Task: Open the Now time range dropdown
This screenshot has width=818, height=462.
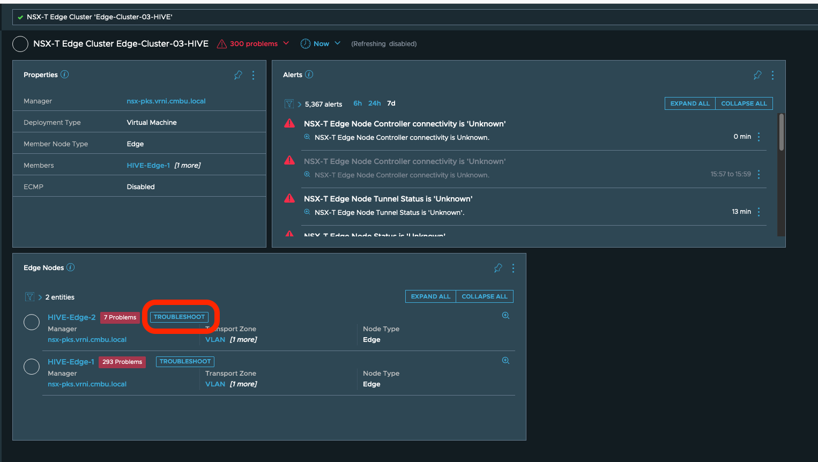Action: coord(337,43)
